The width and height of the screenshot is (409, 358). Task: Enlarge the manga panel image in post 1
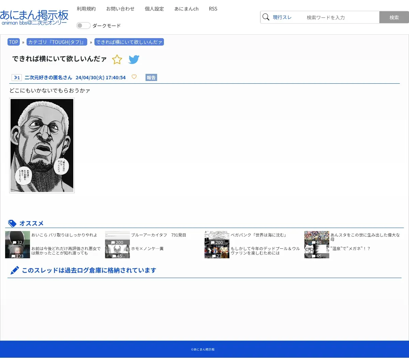(42, 146)
